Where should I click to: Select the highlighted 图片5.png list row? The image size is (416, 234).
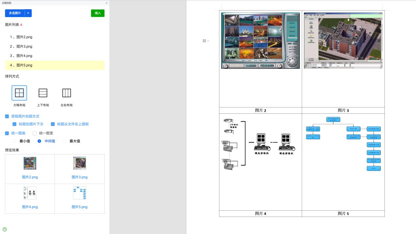coord(55,65)
